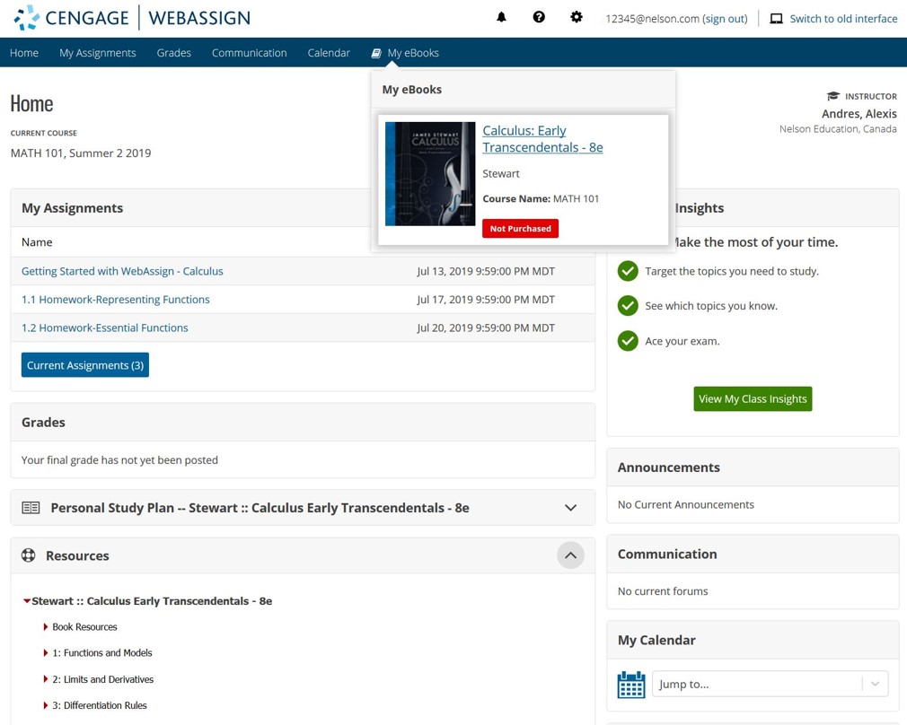
Task: Collapse the Resources panel
Action: click(x=570, y=555)
